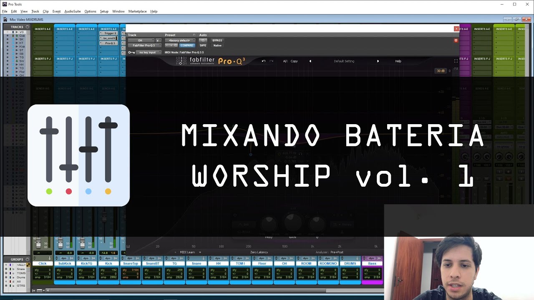Open the Clip menu

45,11
